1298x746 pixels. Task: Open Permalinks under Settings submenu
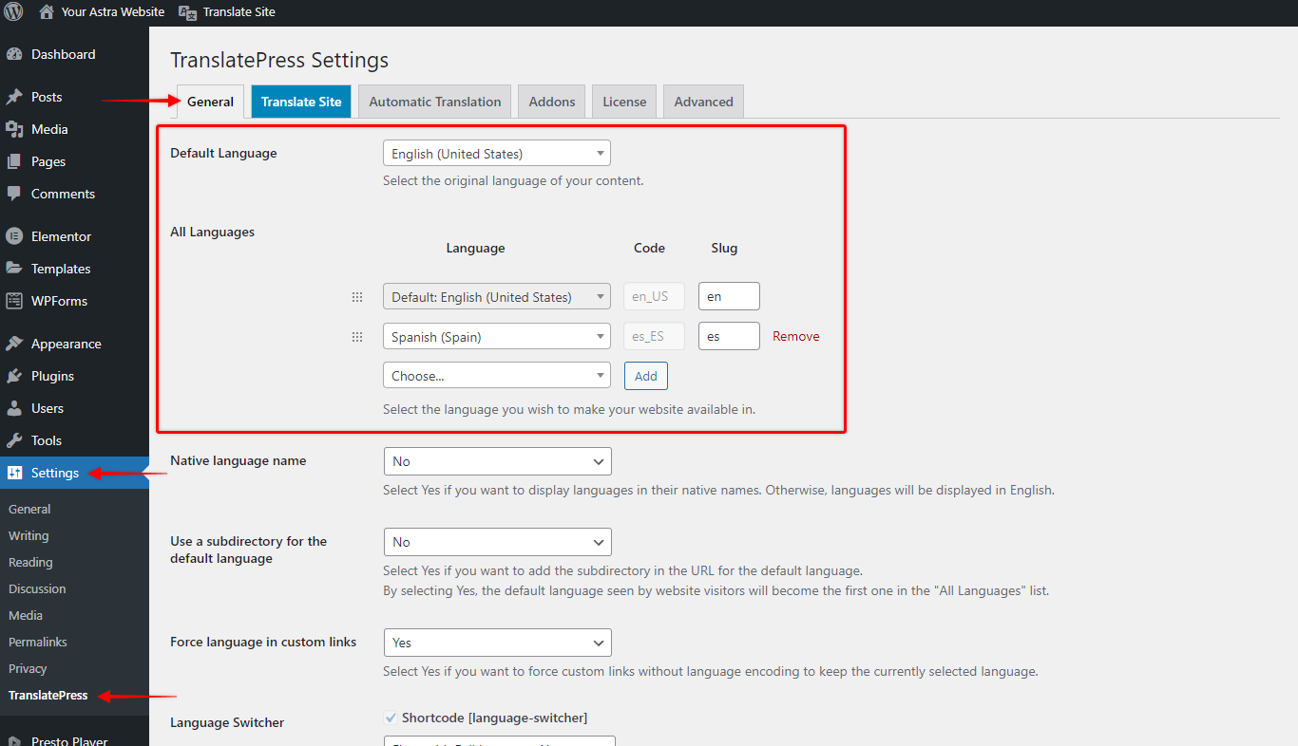pos(38,642)
